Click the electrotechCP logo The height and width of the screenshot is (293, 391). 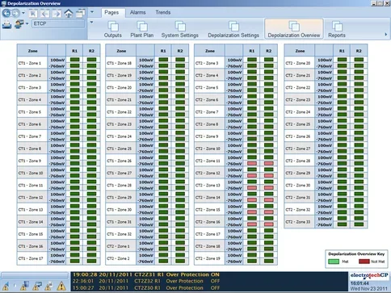[x=369, y=275]
